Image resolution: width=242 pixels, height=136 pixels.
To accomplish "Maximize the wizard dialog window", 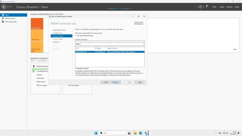I will (138, 16).
